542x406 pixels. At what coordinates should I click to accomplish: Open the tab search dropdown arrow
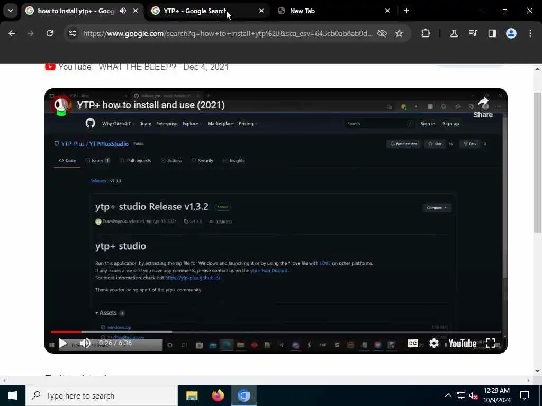point(11,11)
